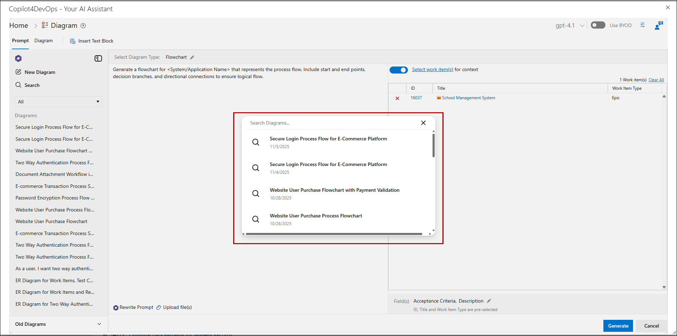Open the All filter dropdown

[58, 102]
